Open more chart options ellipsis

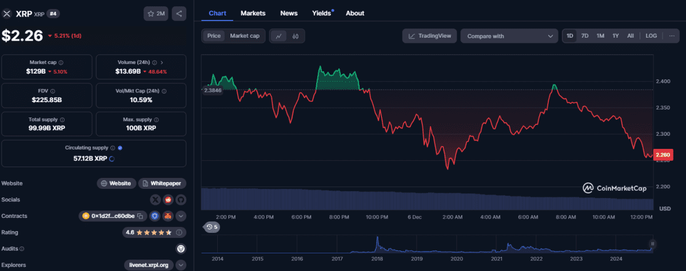[x=671, y=36]
